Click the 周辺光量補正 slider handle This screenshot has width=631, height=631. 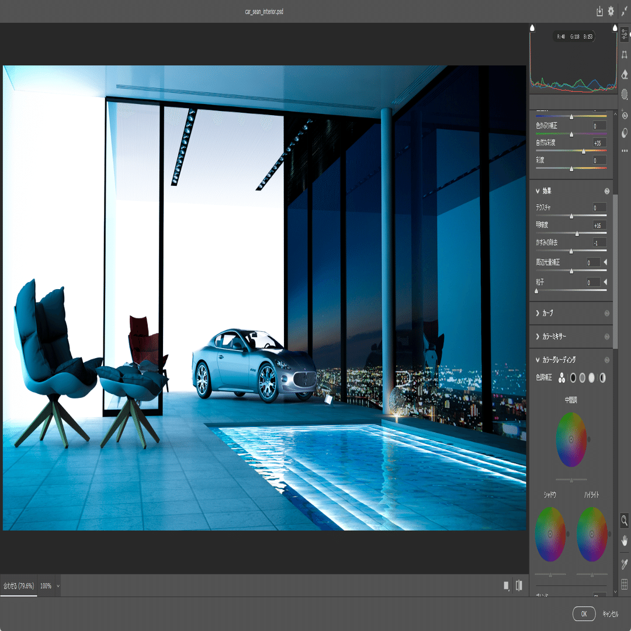571,271
